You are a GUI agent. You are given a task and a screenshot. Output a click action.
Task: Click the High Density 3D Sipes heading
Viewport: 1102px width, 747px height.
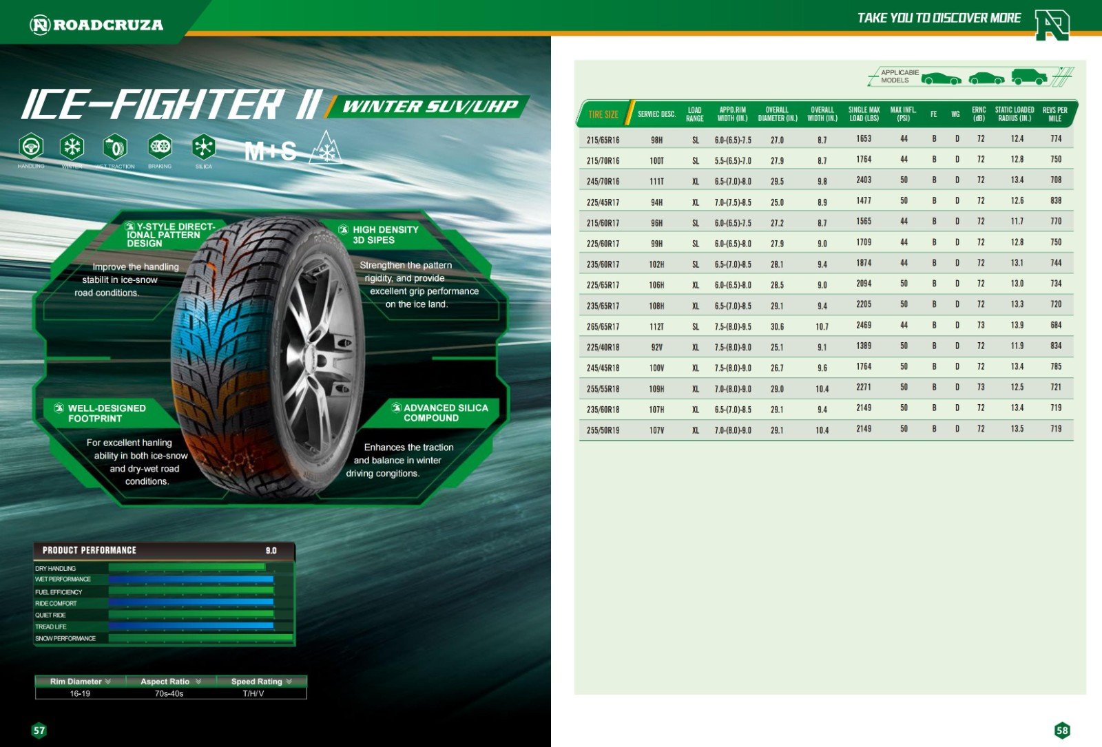pos(385,235)
